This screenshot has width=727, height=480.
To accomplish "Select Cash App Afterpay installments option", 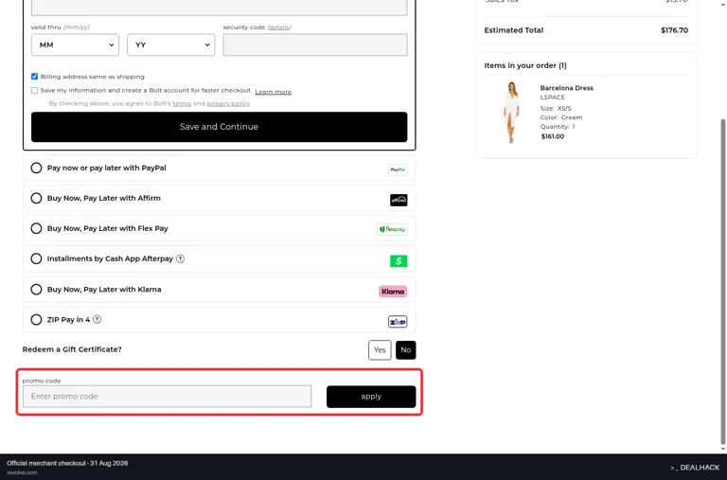I will [36, 258].
